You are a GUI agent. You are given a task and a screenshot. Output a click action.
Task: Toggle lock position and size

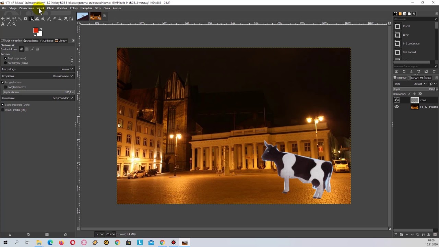415,94
